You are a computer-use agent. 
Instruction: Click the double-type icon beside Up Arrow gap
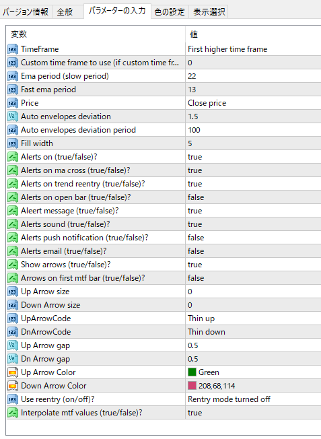pyautogui.click(x=13, y=345)
